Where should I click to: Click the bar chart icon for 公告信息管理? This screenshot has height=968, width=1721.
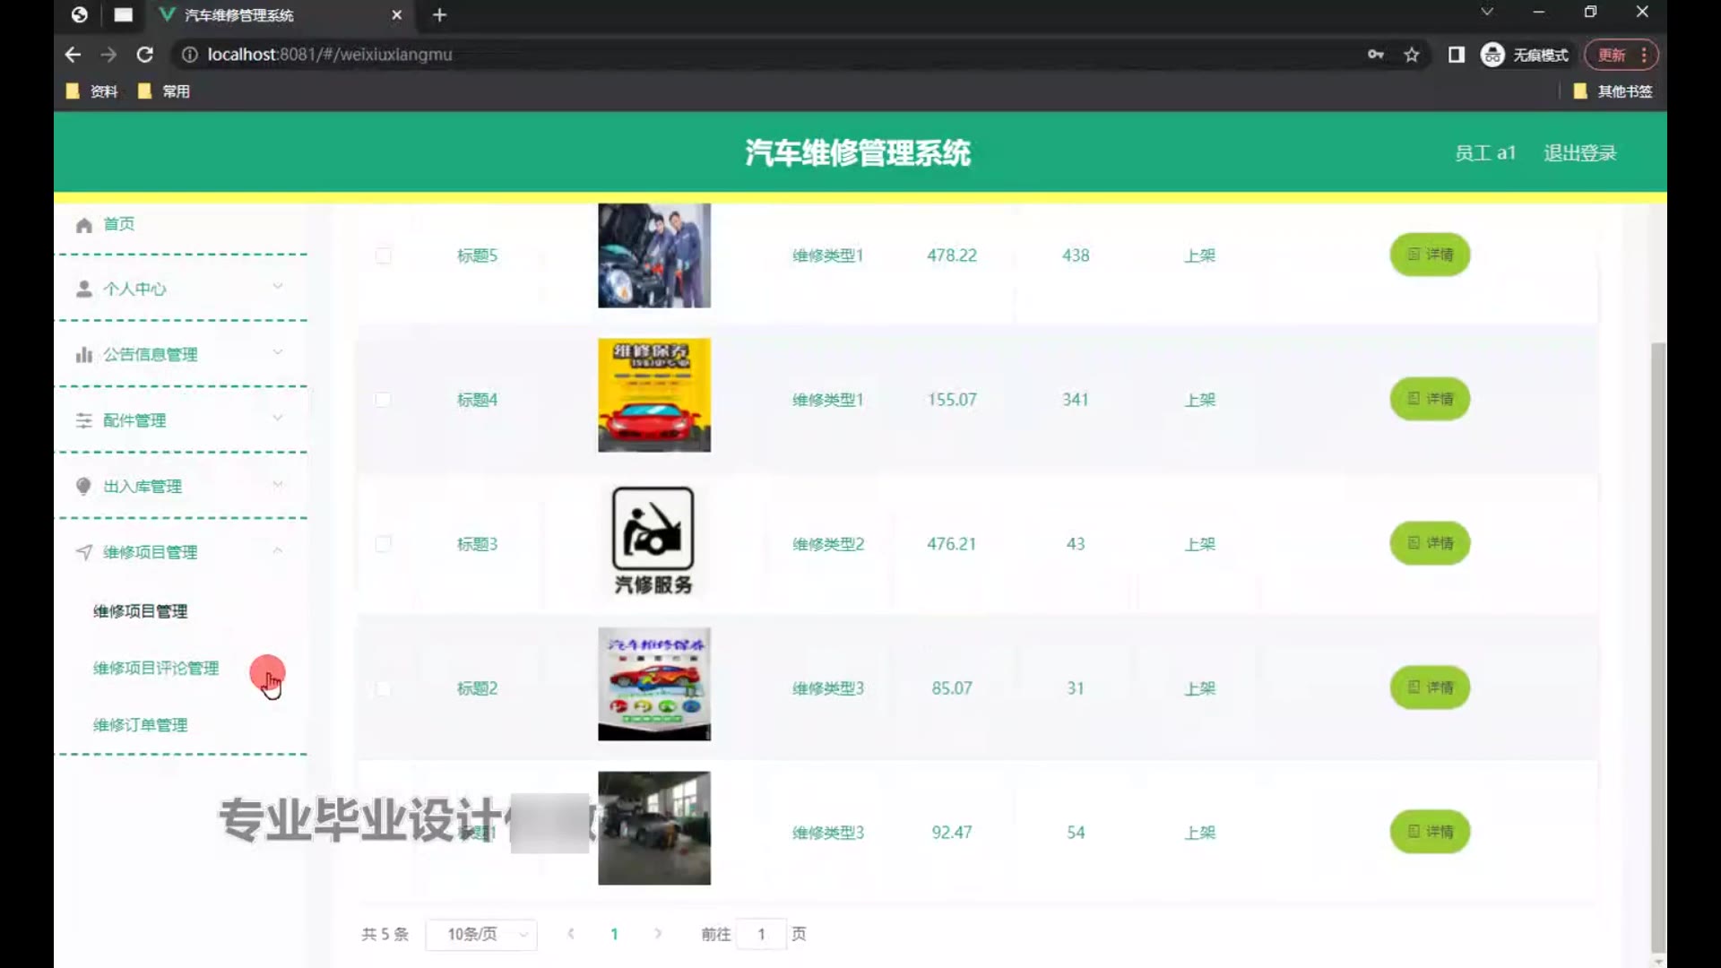point(84,355)
